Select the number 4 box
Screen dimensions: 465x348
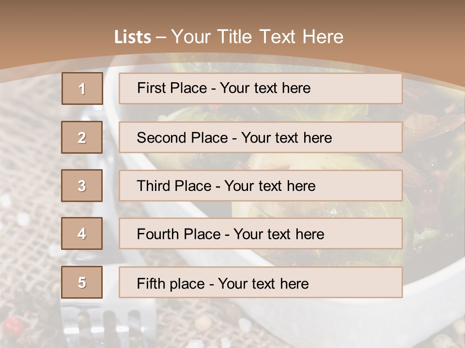coord(82,233)
